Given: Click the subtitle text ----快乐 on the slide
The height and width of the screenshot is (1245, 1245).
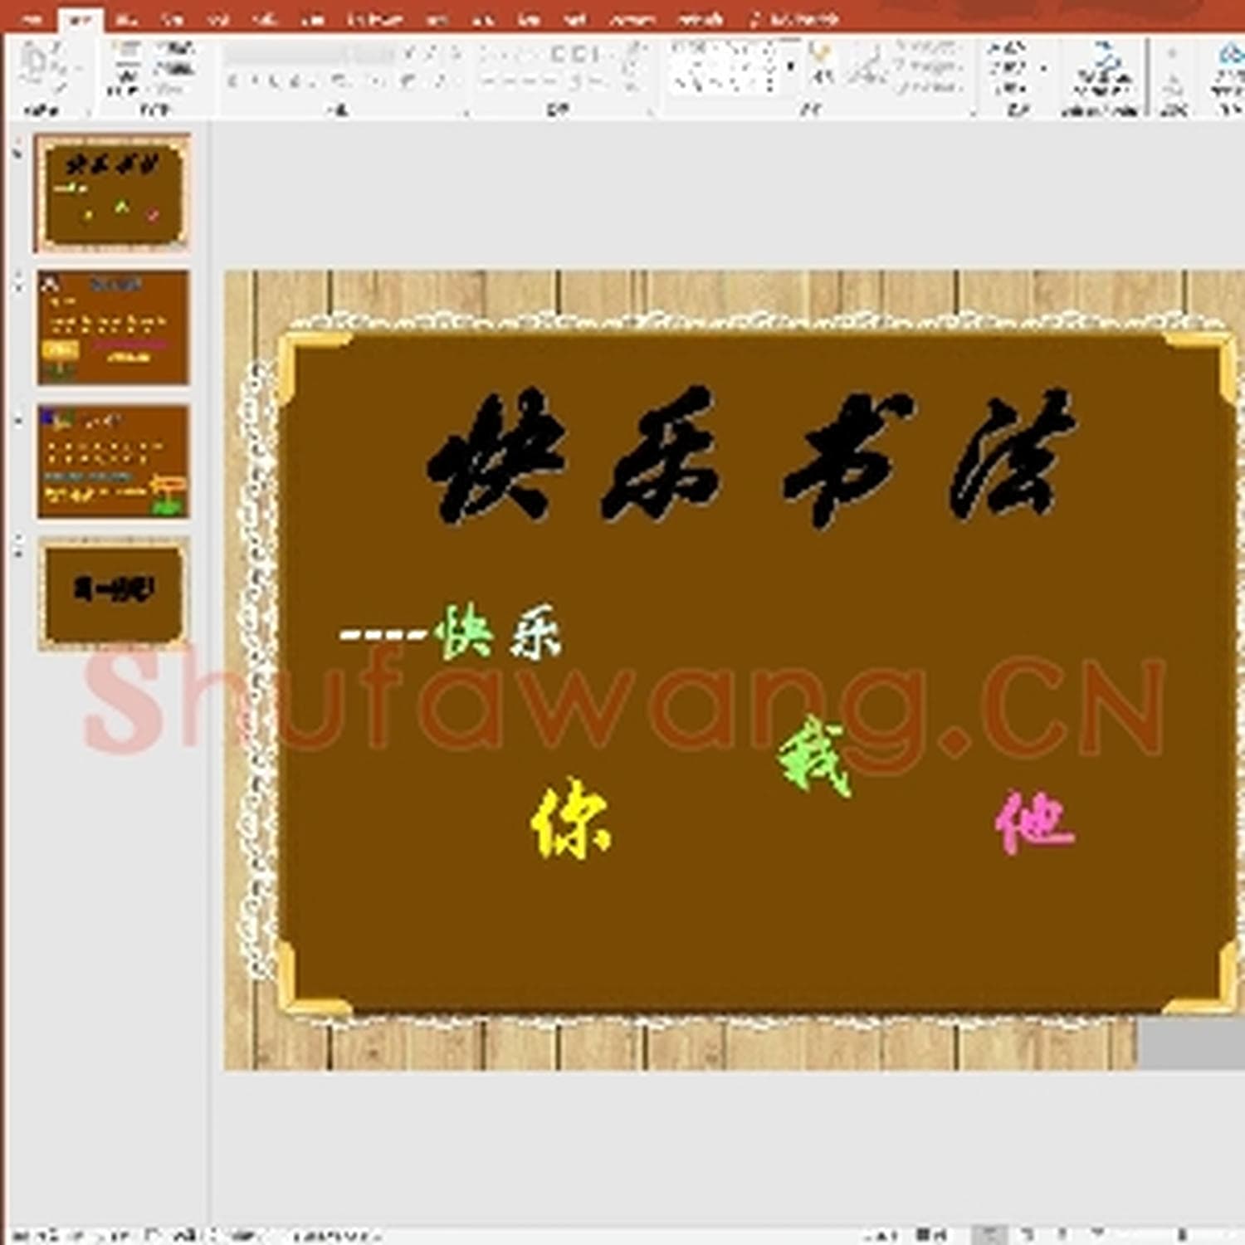Looking at the screenshot, I should tap(451, 632).
